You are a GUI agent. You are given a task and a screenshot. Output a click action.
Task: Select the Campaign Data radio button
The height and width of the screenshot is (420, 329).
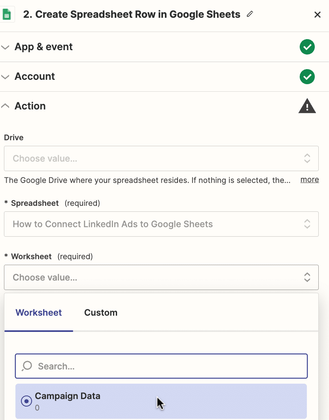(26, 401)
